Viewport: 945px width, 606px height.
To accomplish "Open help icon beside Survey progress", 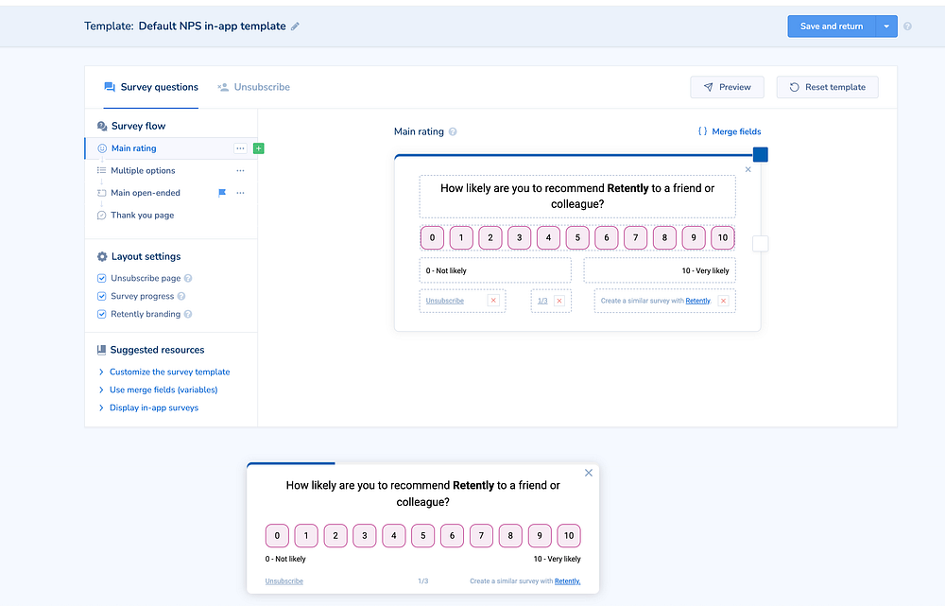I will click(x=181, y=297).
